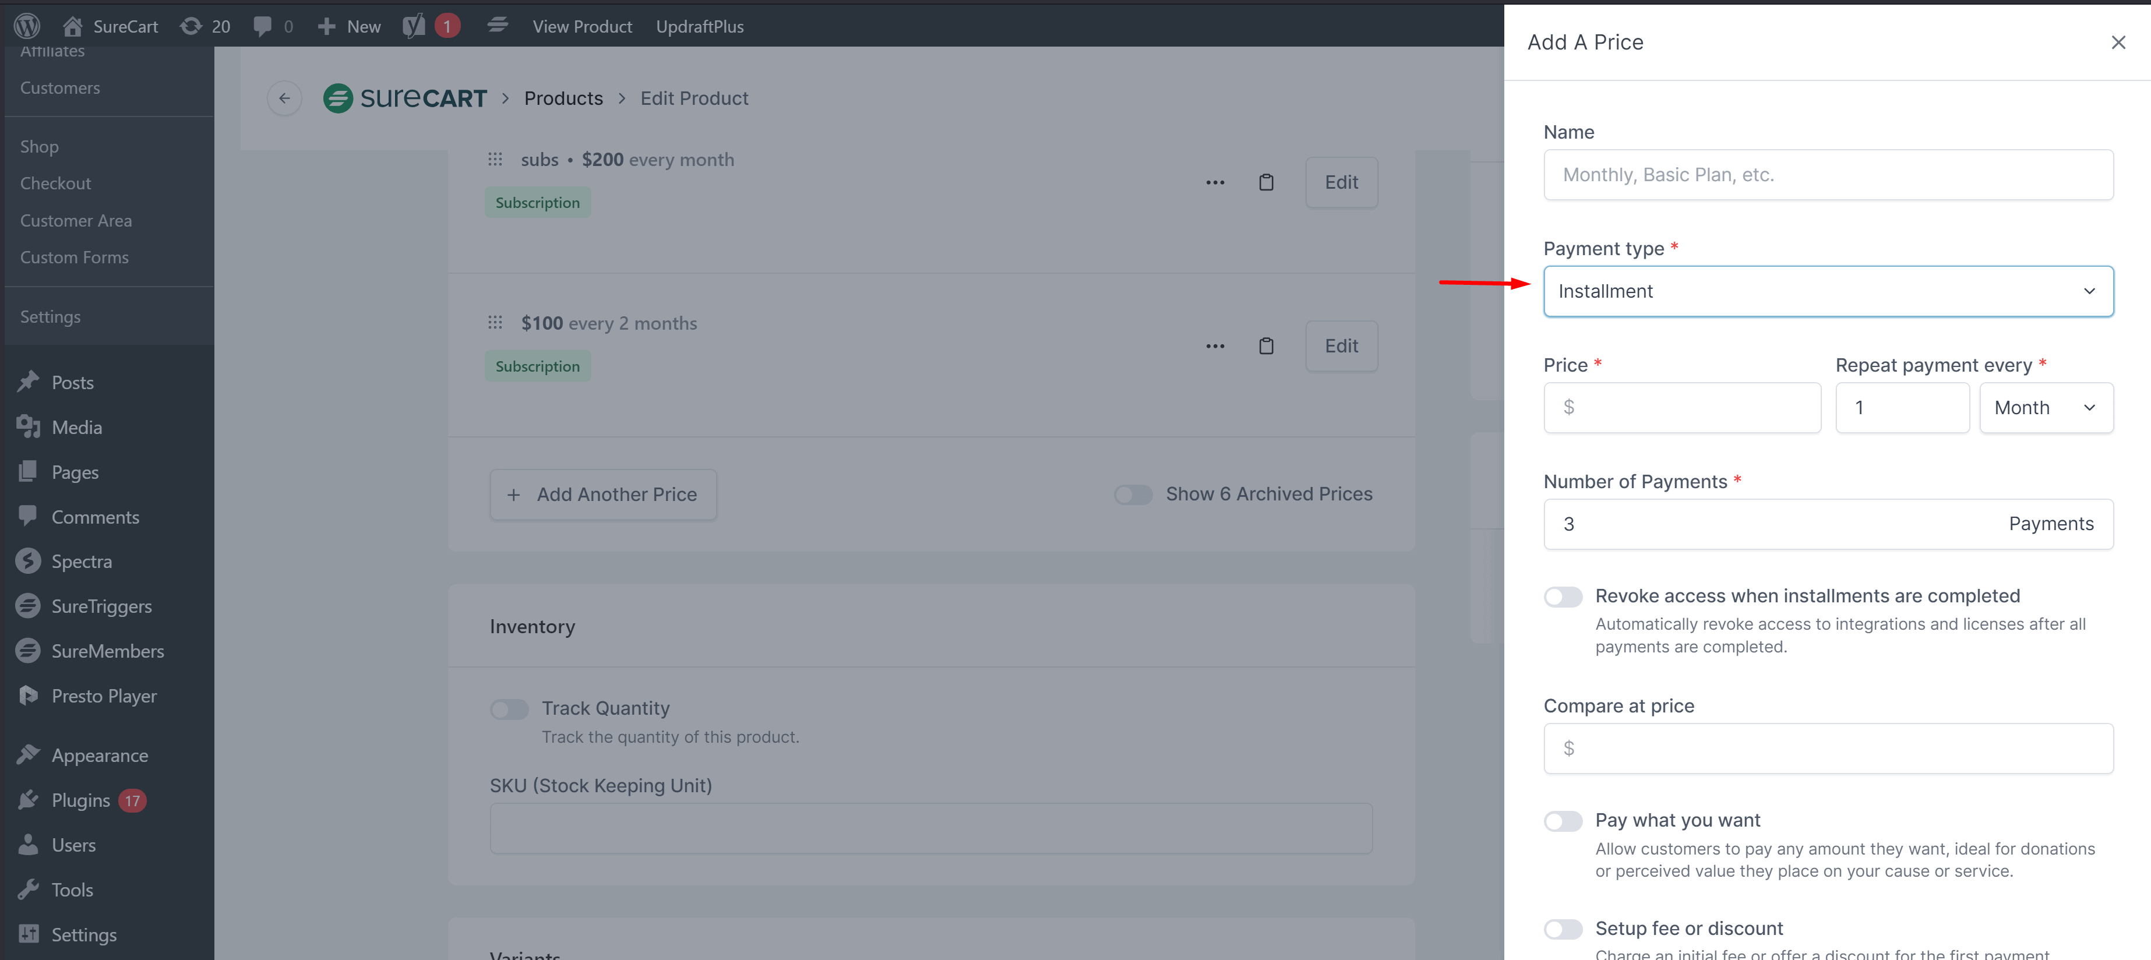Open the Month interval dropdown
The image size is (2151, 960).
[2046, 408]
